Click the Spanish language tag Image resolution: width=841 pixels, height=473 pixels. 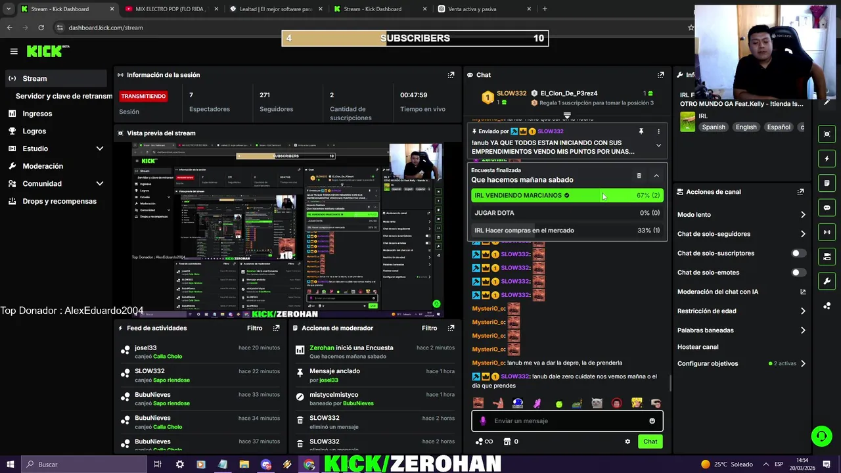click(714, 127)
